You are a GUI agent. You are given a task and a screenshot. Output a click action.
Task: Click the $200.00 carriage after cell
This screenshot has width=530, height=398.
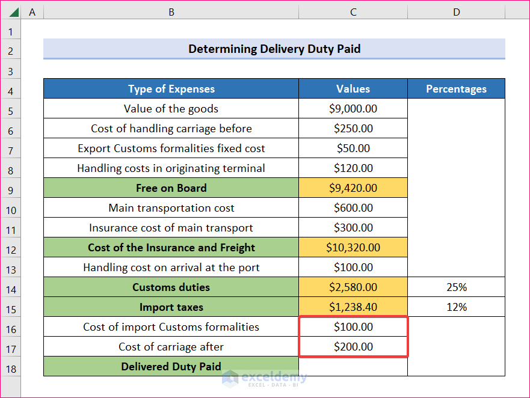coord(353,347)
